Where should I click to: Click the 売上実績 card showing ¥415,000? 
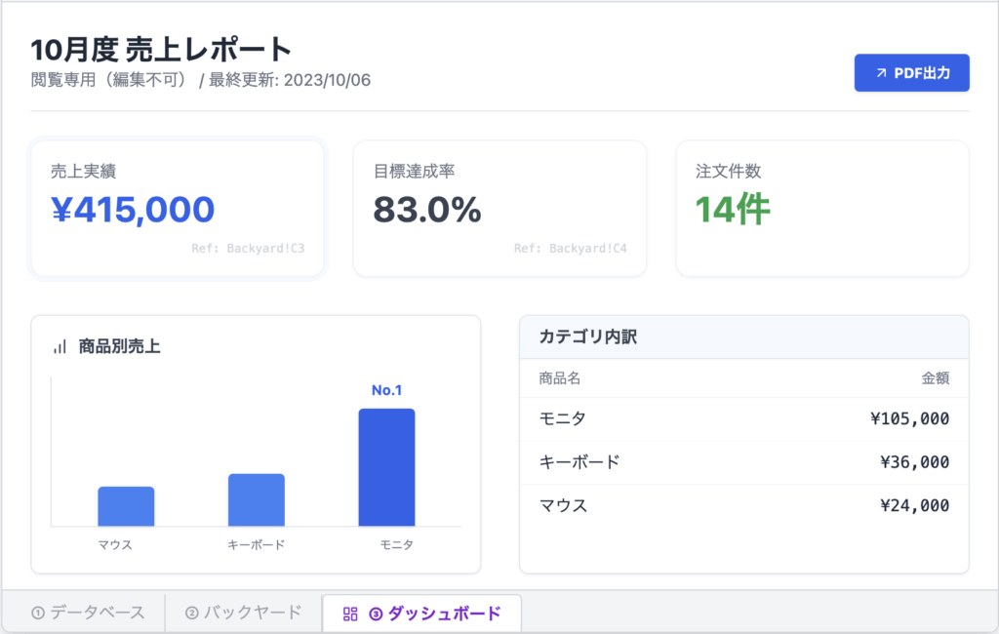coord(178,208)
